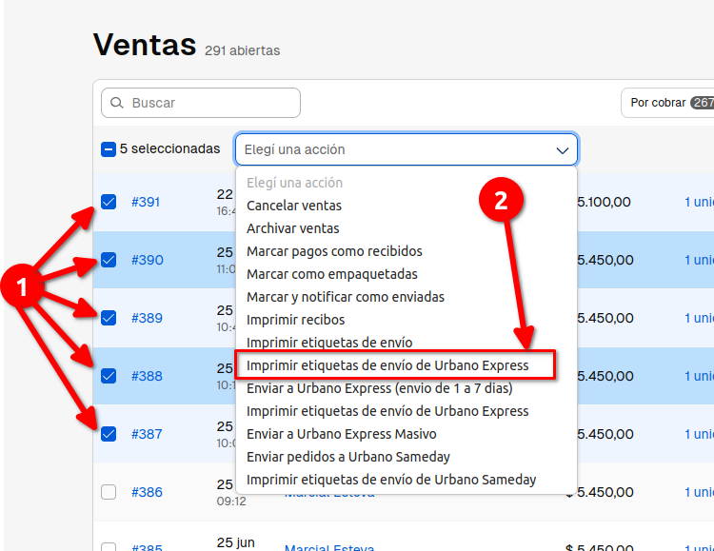Open the 'Elegí una acción' dropdown
The height and width of the screenshot is (551, 714).
click(x=406, y=150)
